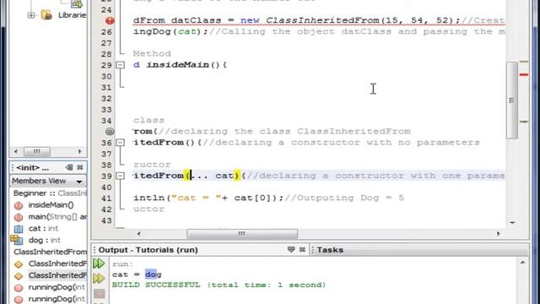This screenshot has height=304, width=540.
Task: Click the editor horizontal scroll left arrow
Action: pos(138,234)
